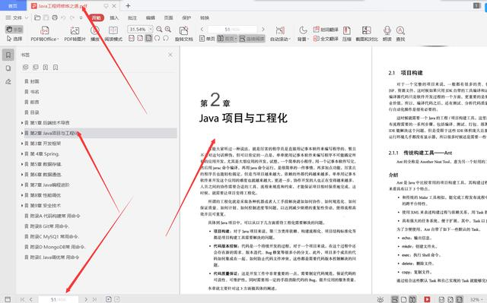Switch to the 首页 home tab

(x=13, y=5)
